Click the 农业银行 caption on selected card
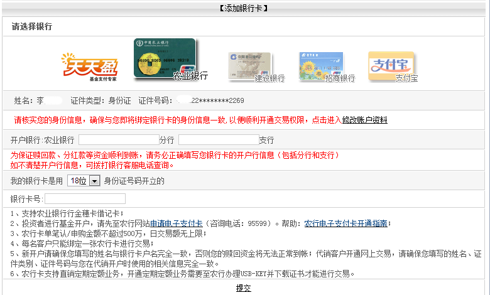The height and width of the screenshot is (295, 490). point(190,76)
